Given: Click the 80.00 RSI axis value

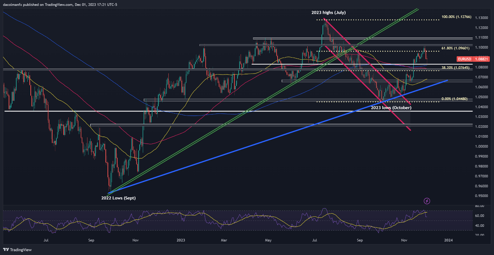Looking at the screenshot, I should click(479, 206).
